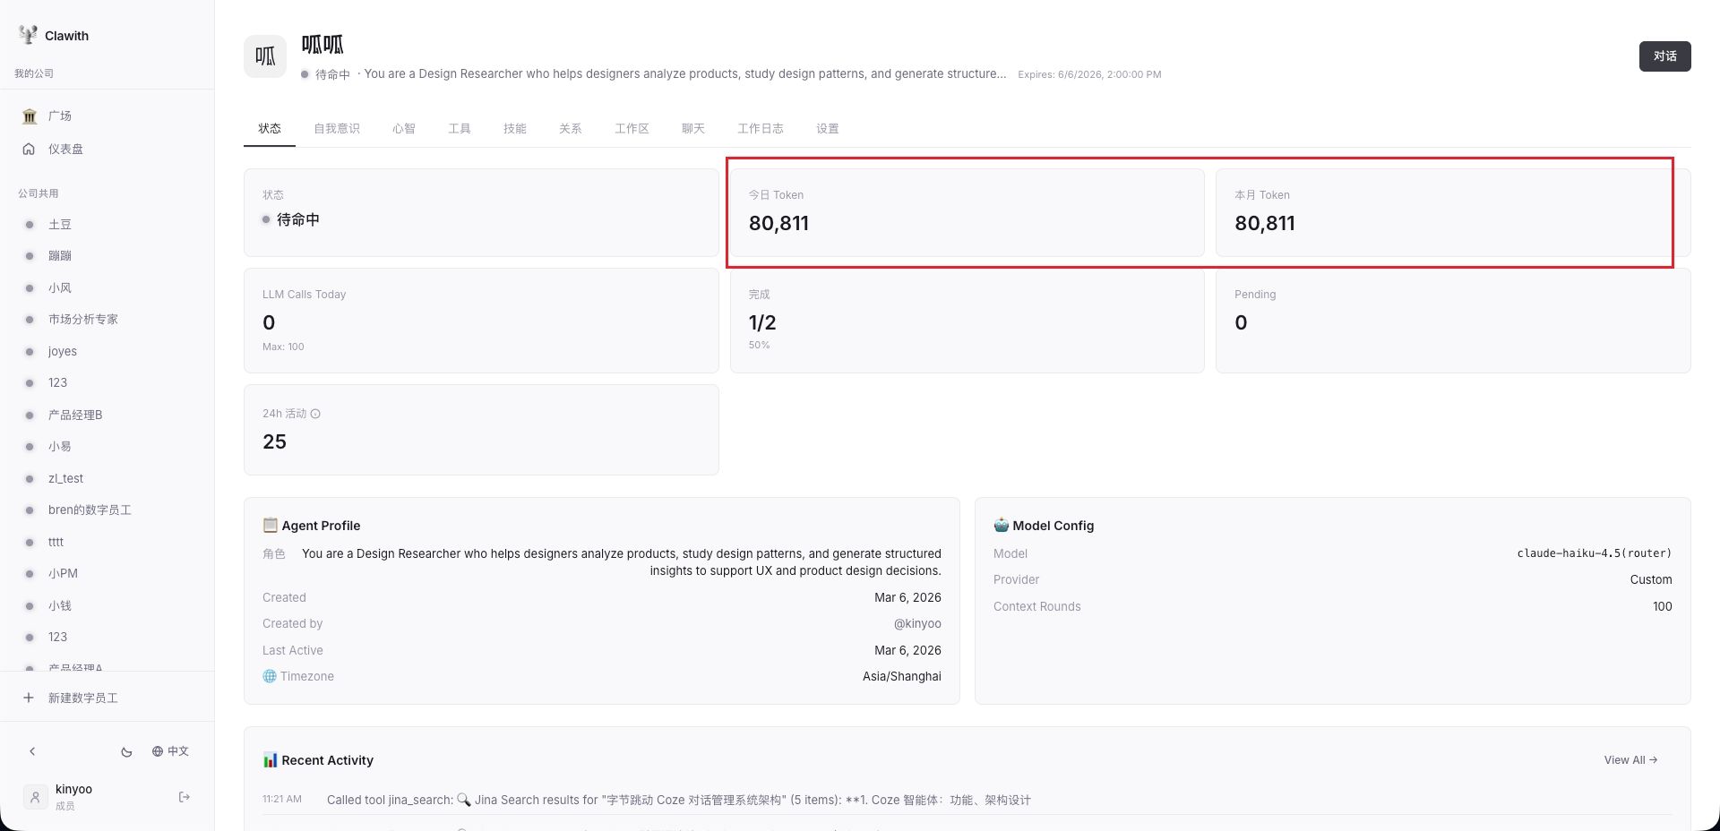
Task: Click the 呱呱 agent avatar
Action: [265, 56]
